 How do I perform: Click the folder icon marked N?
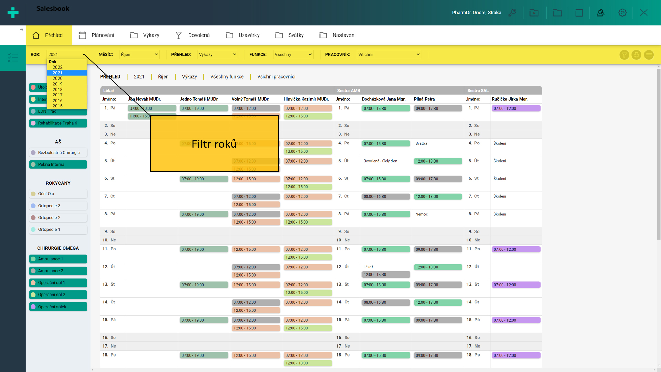tap(534, 13)
